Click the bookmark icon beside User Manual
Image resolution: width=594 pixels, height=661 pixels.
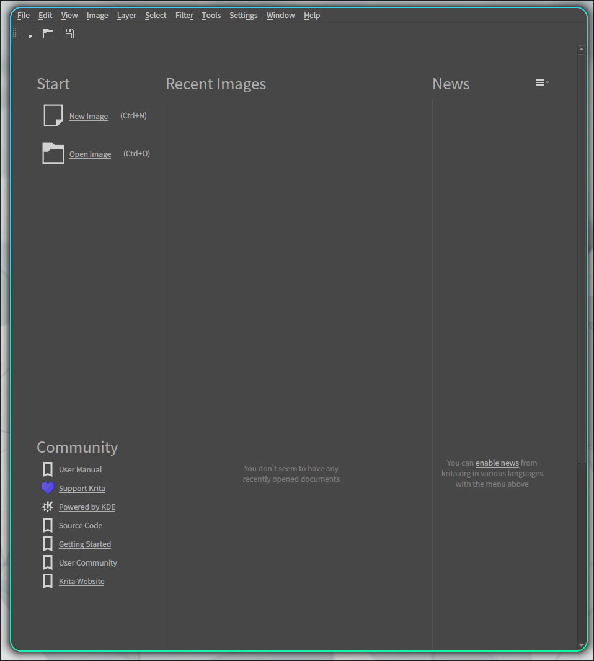tap(48, 469)
